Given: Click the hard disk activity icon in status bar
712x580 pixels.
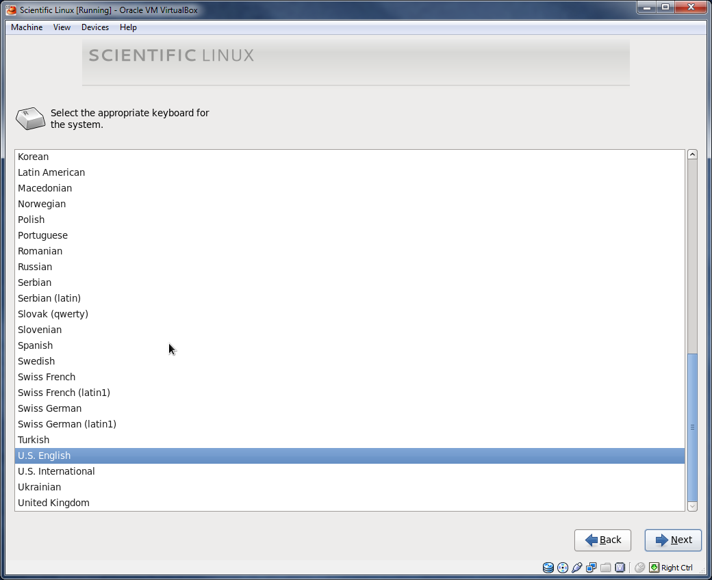Looking at the screenshot, I should (548, 567).
